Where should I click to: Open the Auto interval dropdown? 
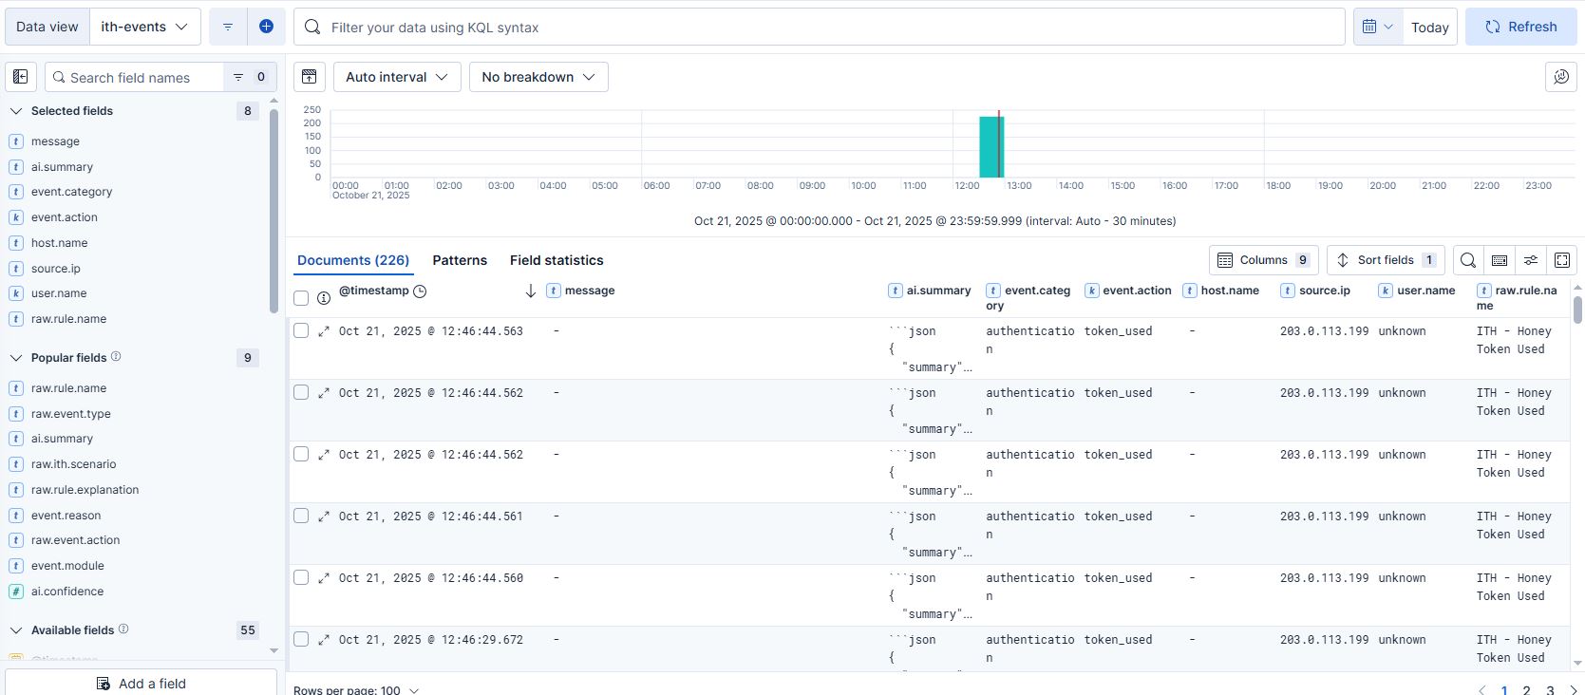pyautogui.click(x=397, y=77)
